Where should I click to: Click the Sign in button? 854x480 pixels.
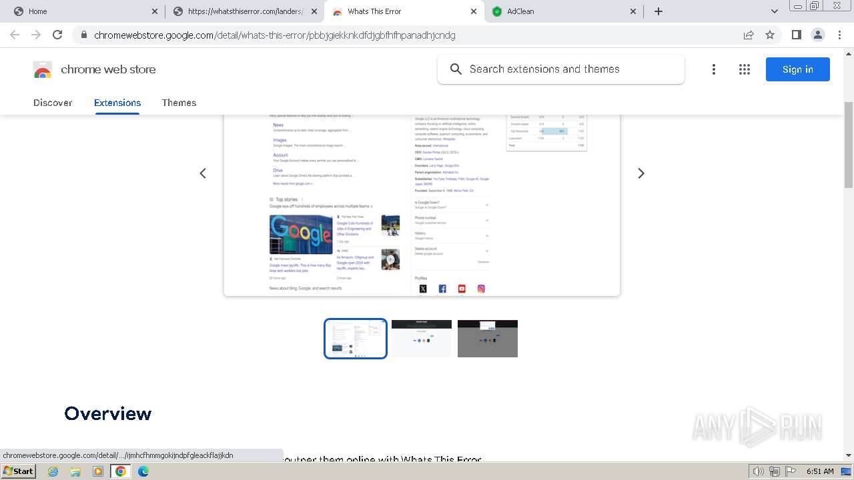click(798, 69)
